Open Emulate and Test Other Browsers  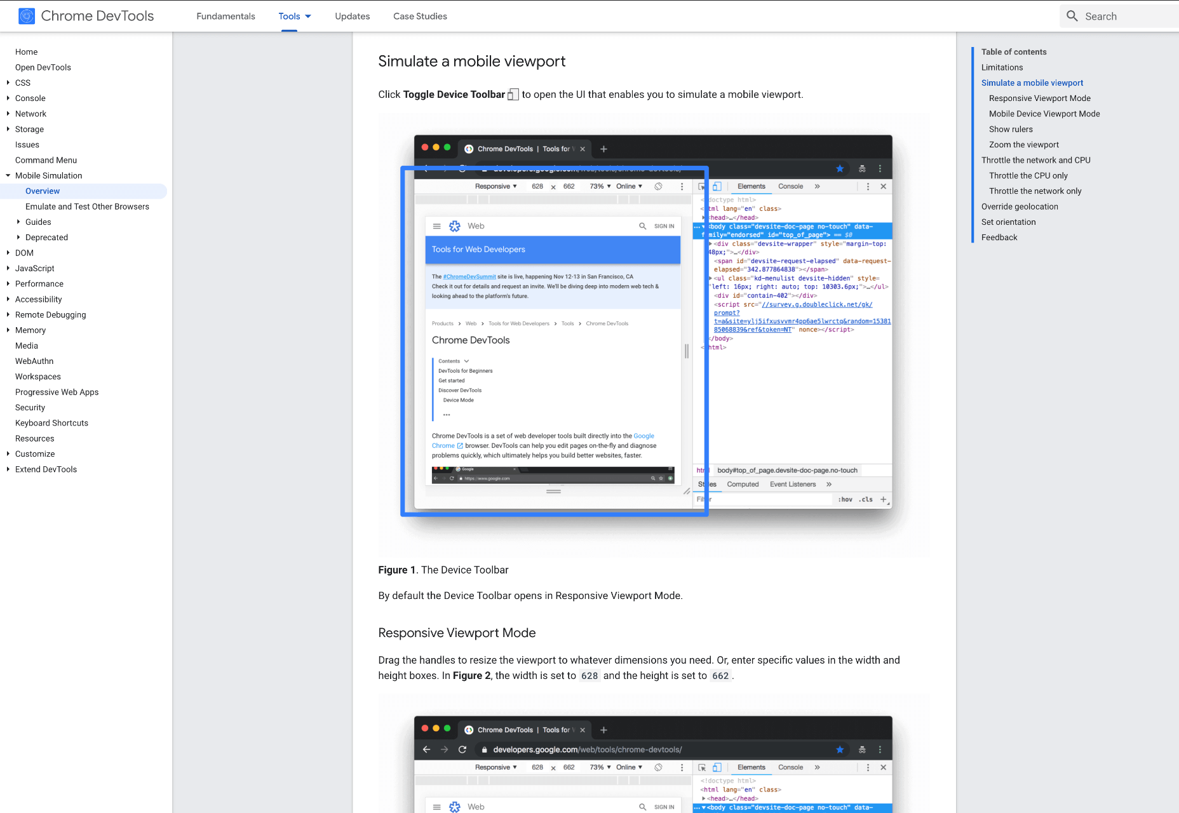click(x=87, y=206)
